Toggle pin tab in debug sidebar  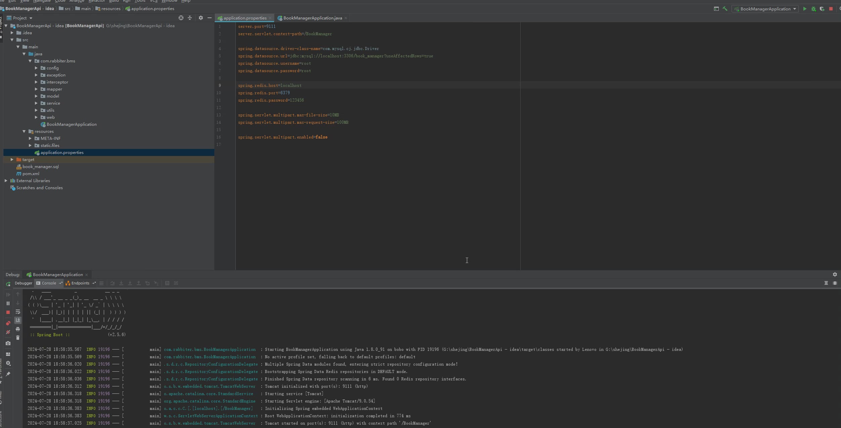point(8,374)
